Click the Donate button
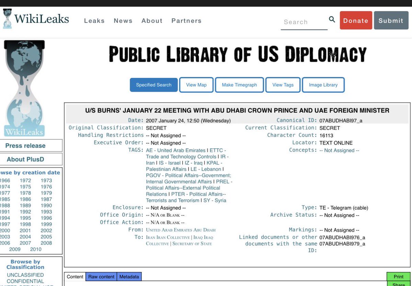Screen dimensions: 412x286 tap(356, 20)
